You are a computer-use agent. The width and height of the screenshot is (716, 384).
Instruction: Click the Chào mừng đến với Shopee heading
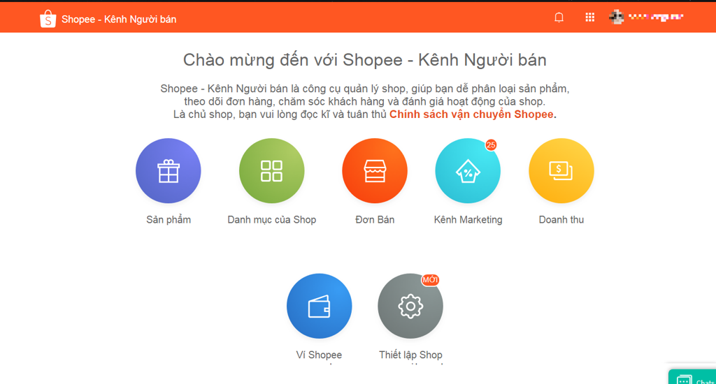point(365,60)
